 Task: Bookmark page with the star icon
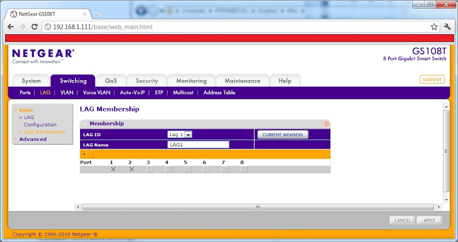[x=434, y=27]
